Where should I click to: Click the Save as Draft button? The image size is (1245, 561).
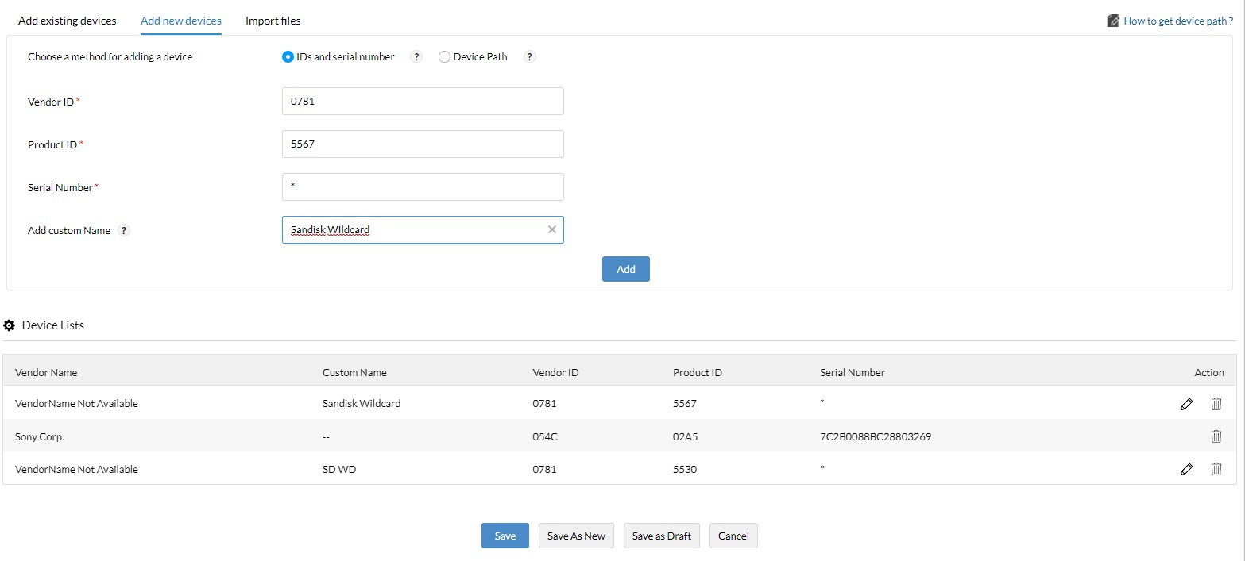(x=662, y=536)
